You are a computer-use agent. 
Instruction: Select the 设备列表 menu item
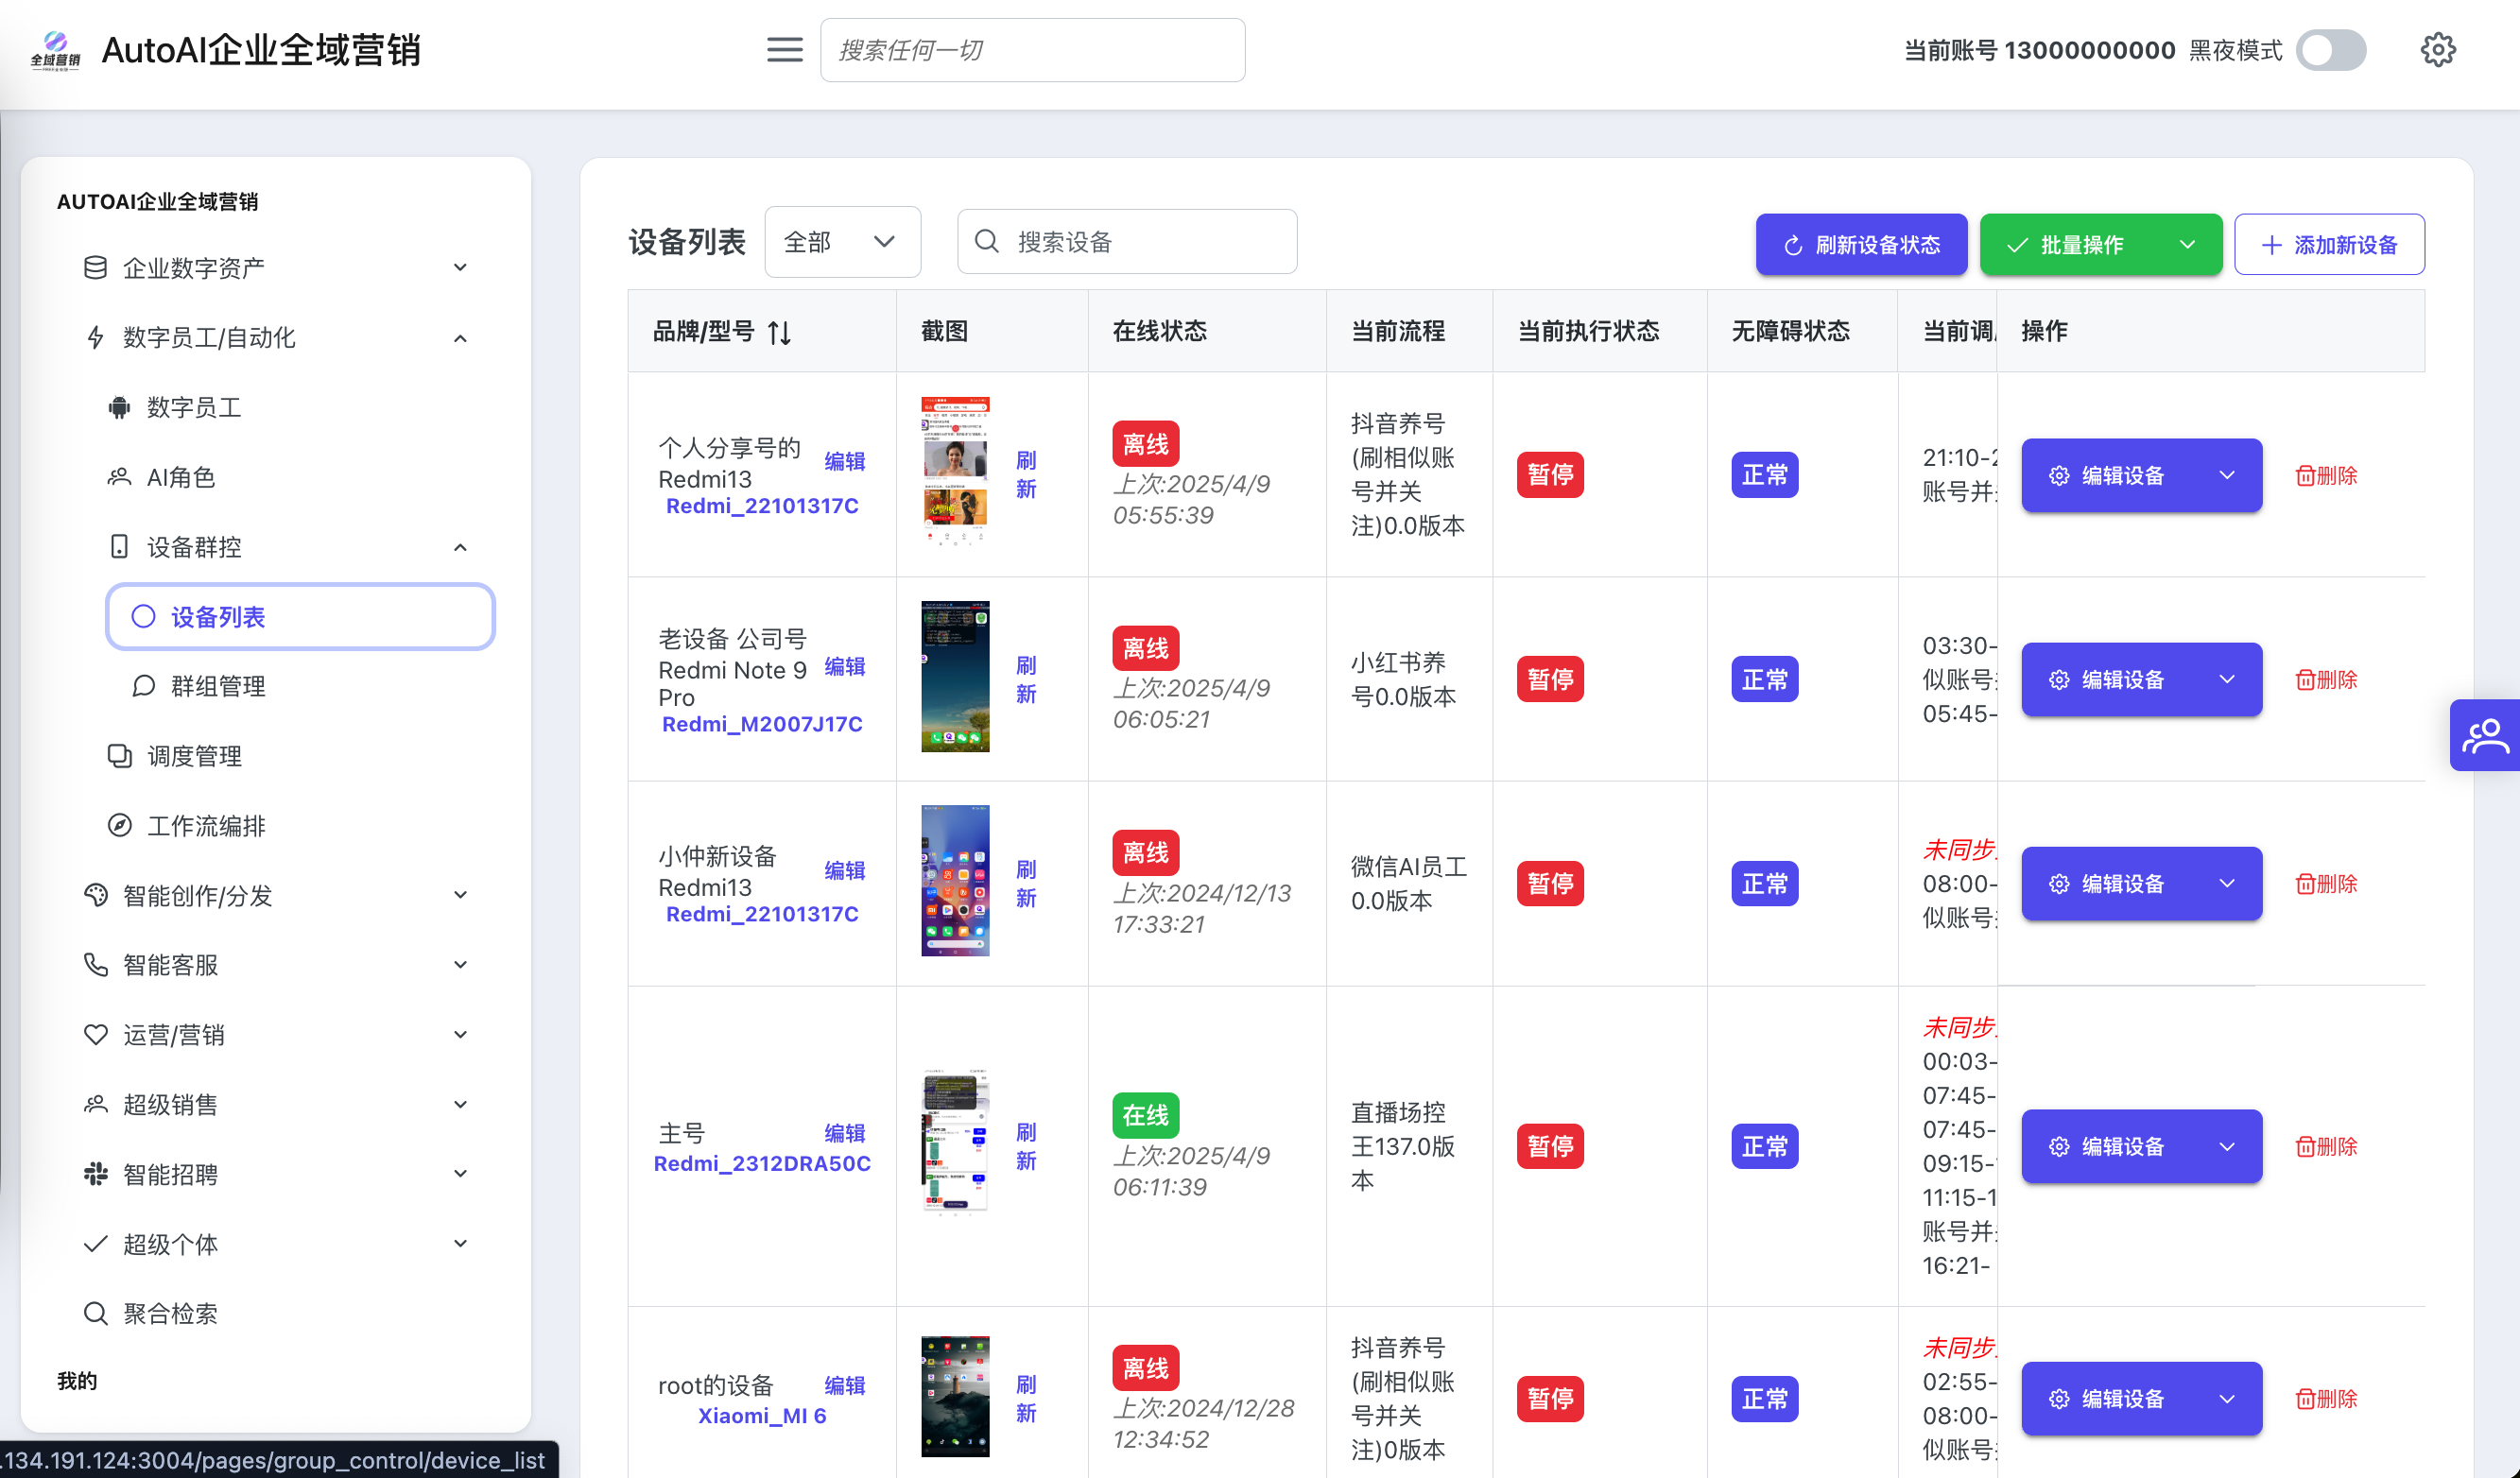(x=300, y=617)
